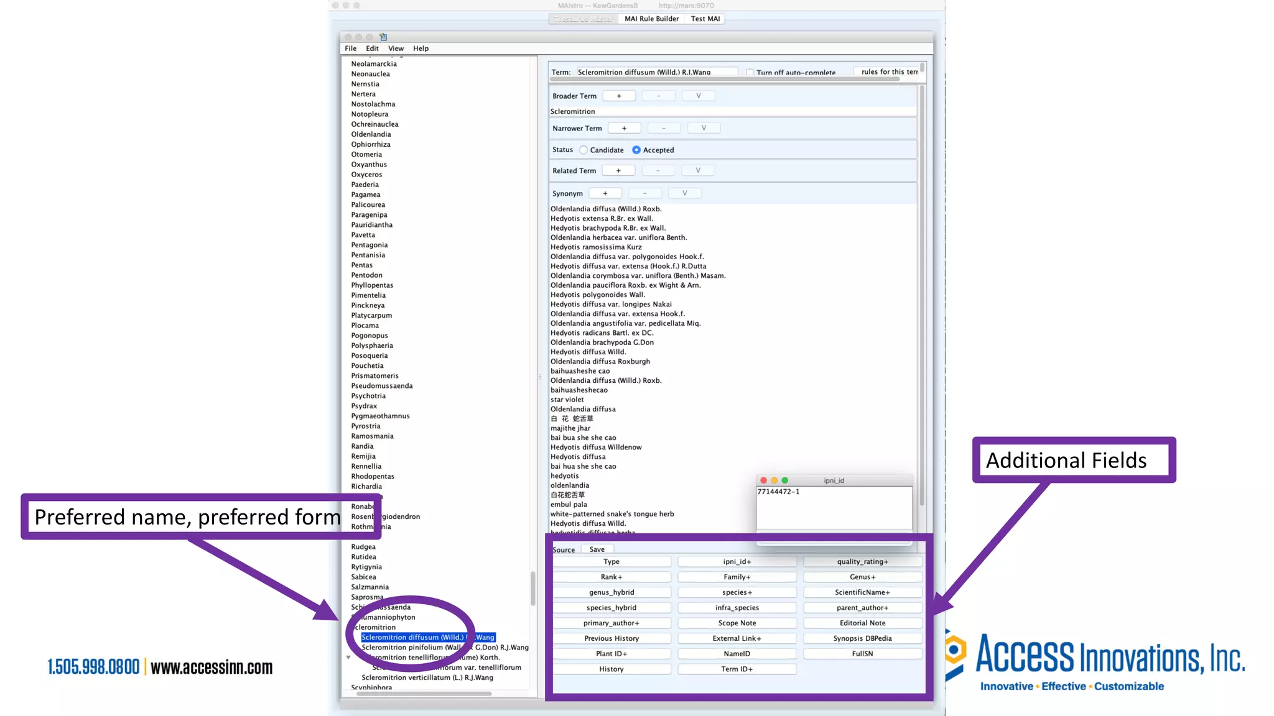The image size is (1274, 716).
Task: Click the Type field button
Action: 611,562
